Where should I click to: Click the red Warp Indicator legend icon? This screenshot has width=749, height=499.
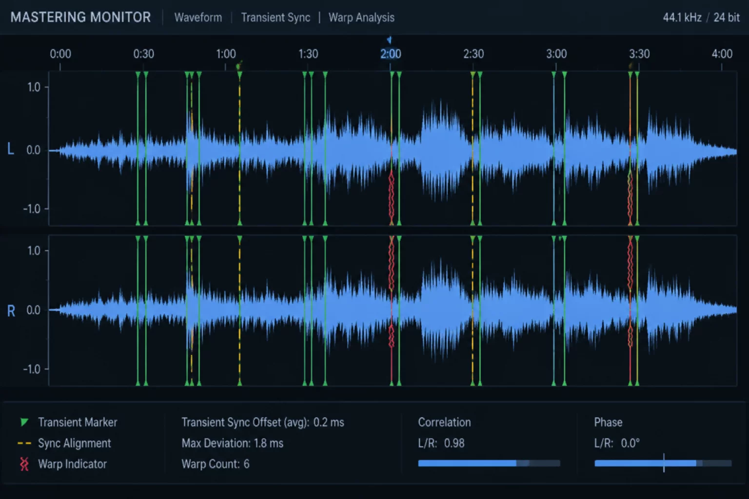(x=24, y=464)
